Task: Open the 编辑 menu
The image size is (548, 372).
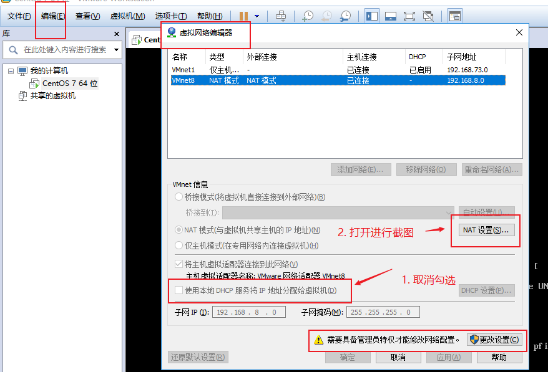Action: 51,16
